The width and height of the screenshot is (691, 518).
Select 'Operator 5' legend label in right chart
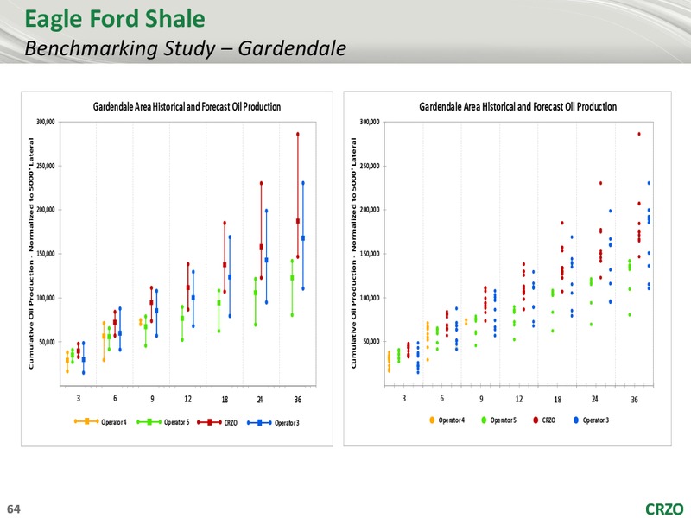tap(504, 420)
